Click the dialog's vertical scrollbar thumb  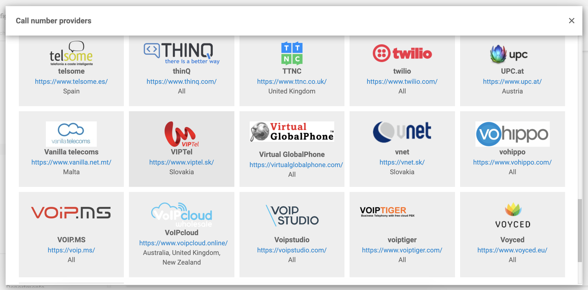point(580,230)
